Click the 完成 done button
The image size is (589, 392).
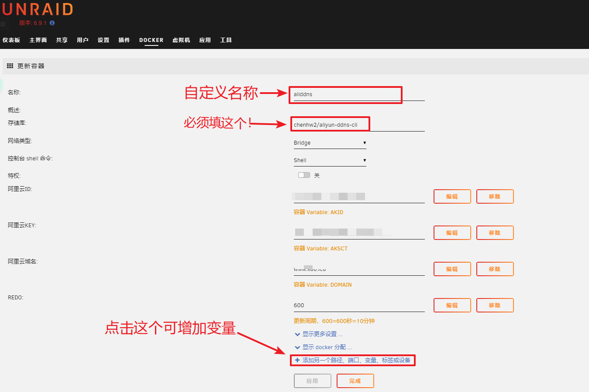pos(355,381)
